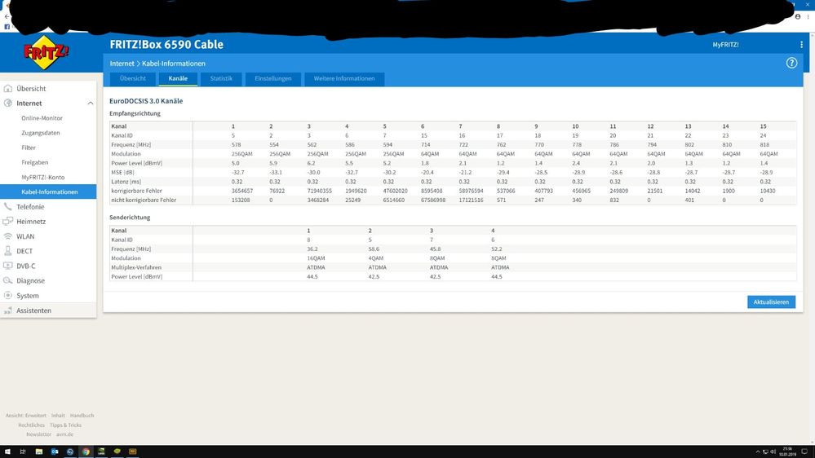The width and height of the screenshot is (815, 458).
Task: Click the Aktualisieren button
Action: click(x=771, y=302)
